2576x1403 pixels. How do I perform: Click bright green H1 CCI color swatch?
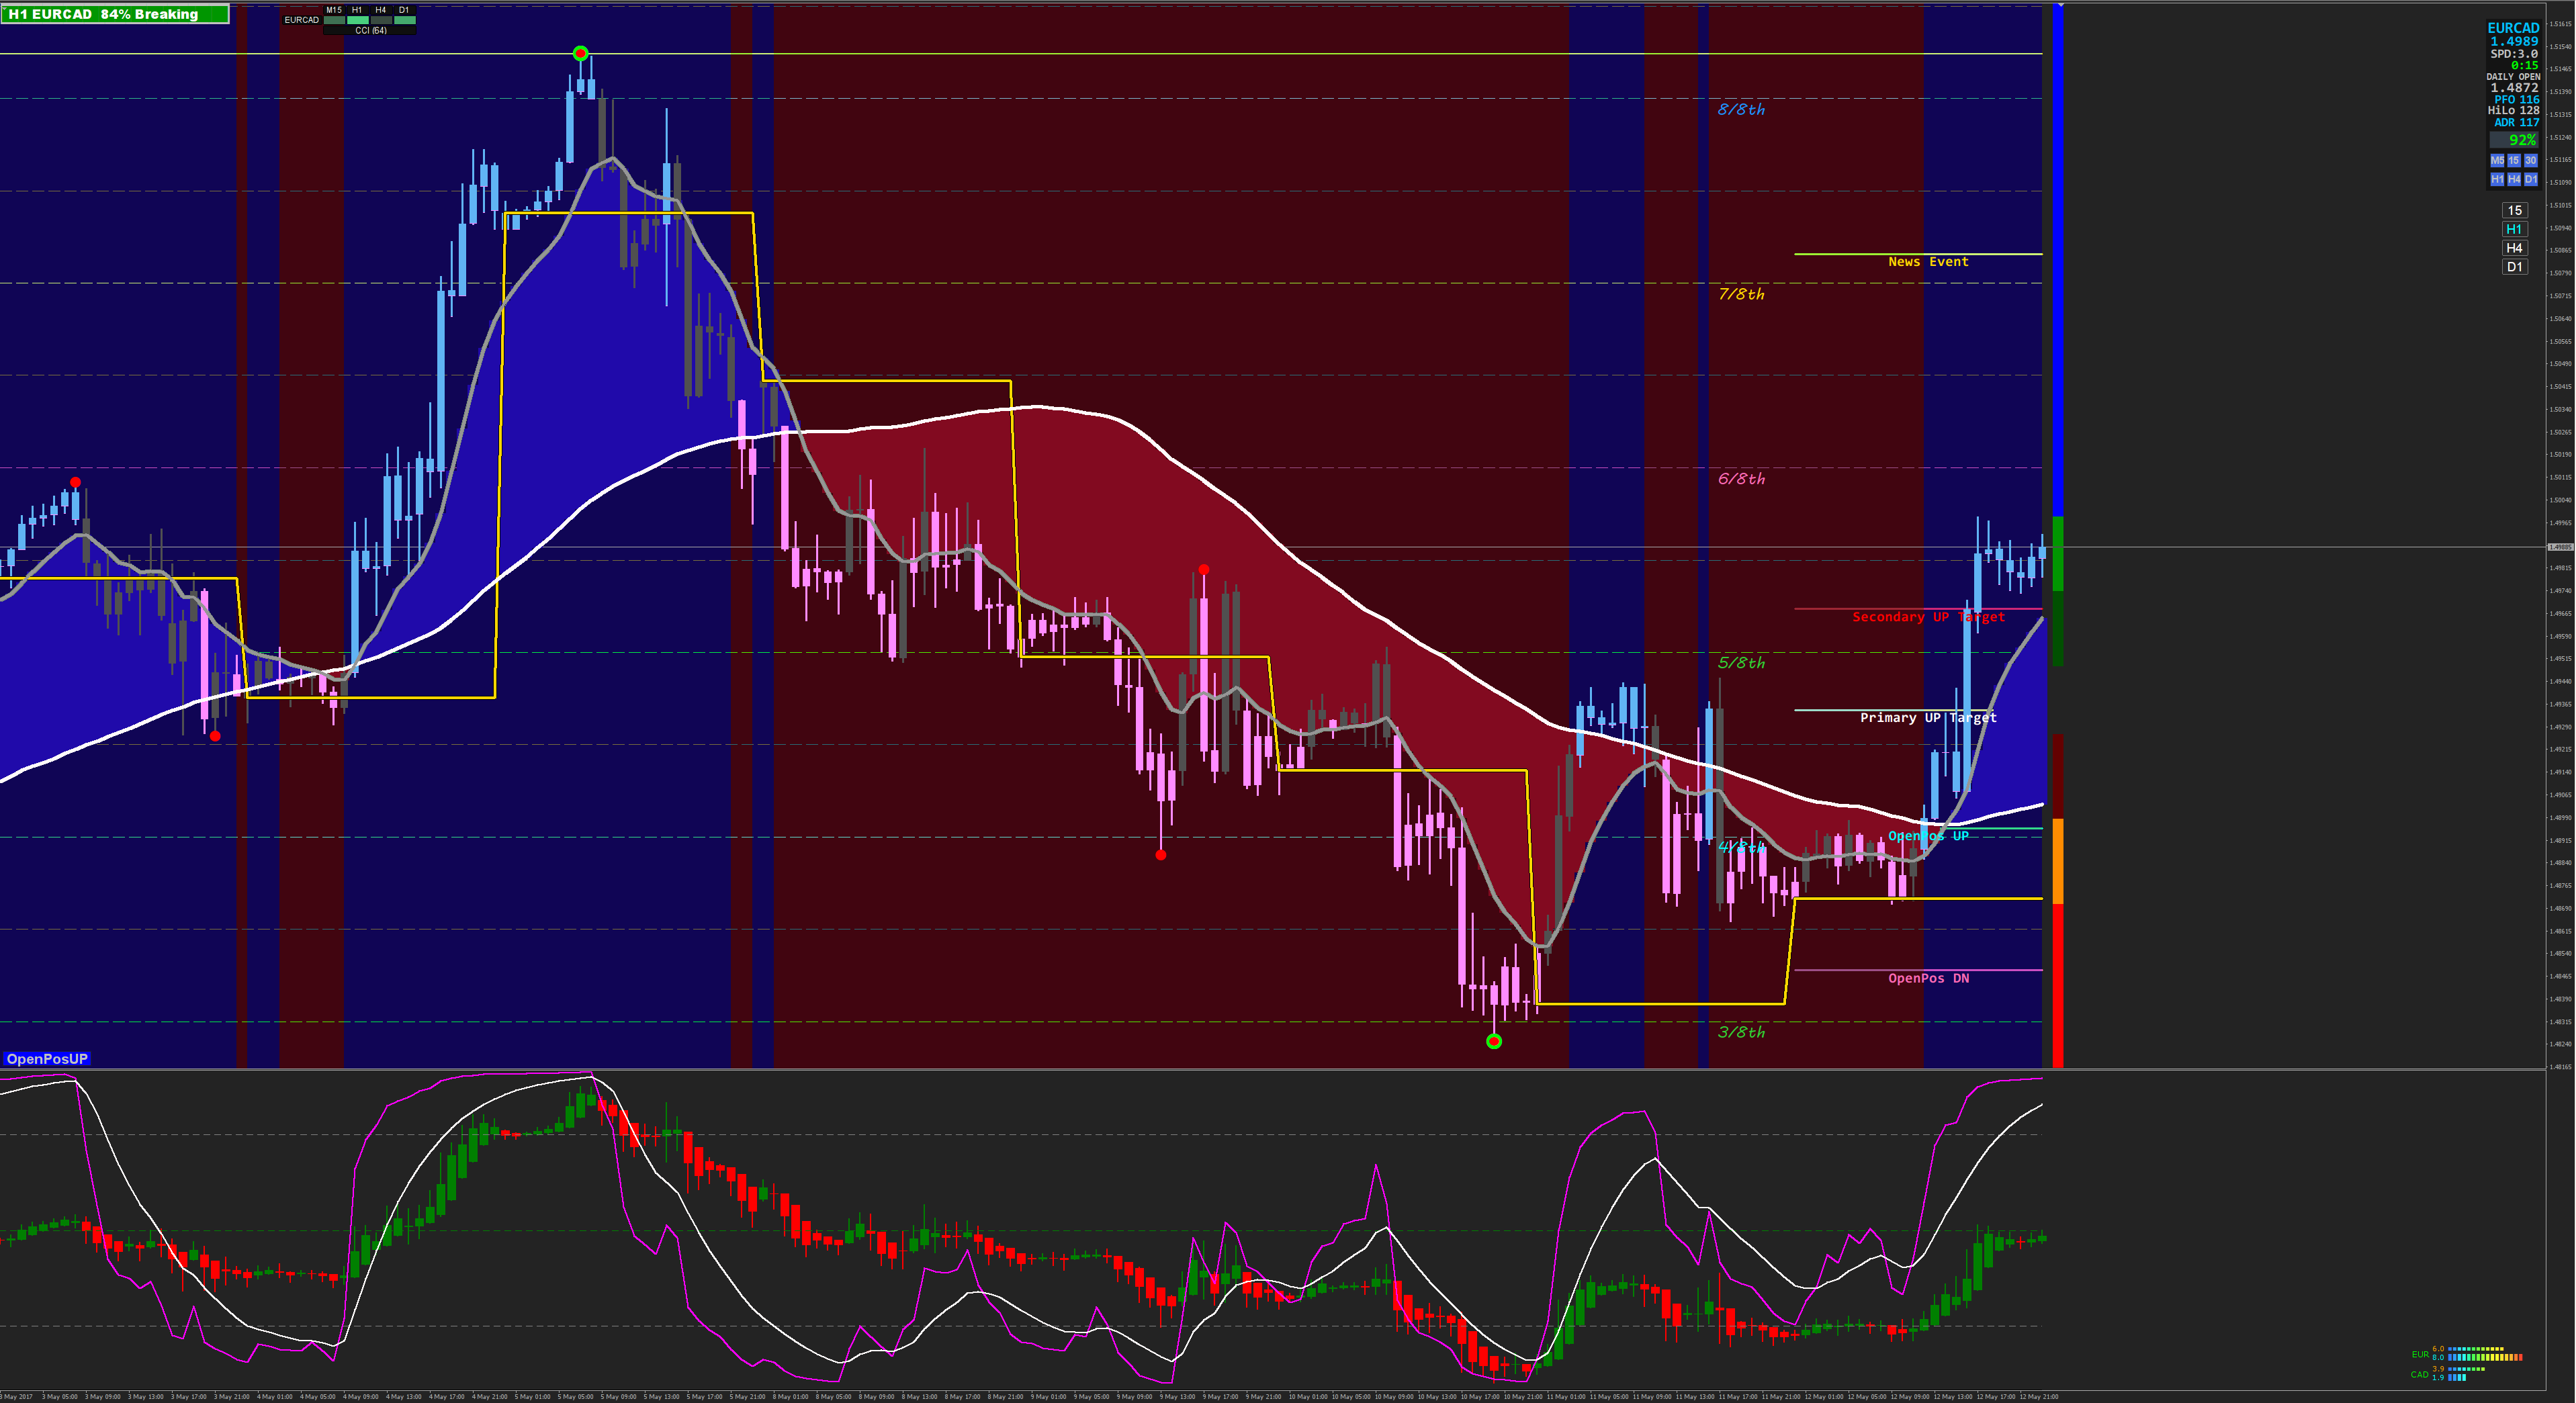pos(357,20)
